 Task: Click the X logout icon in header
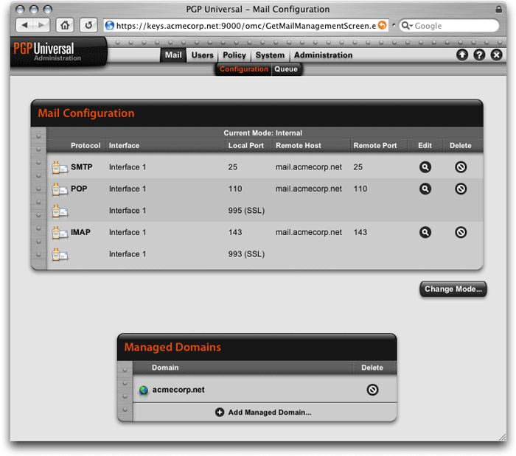[x=496, y=55]
